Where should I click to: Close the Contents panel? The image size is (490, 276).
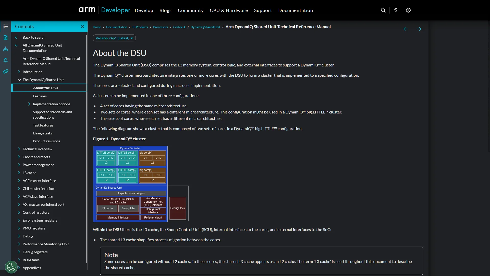82,27
